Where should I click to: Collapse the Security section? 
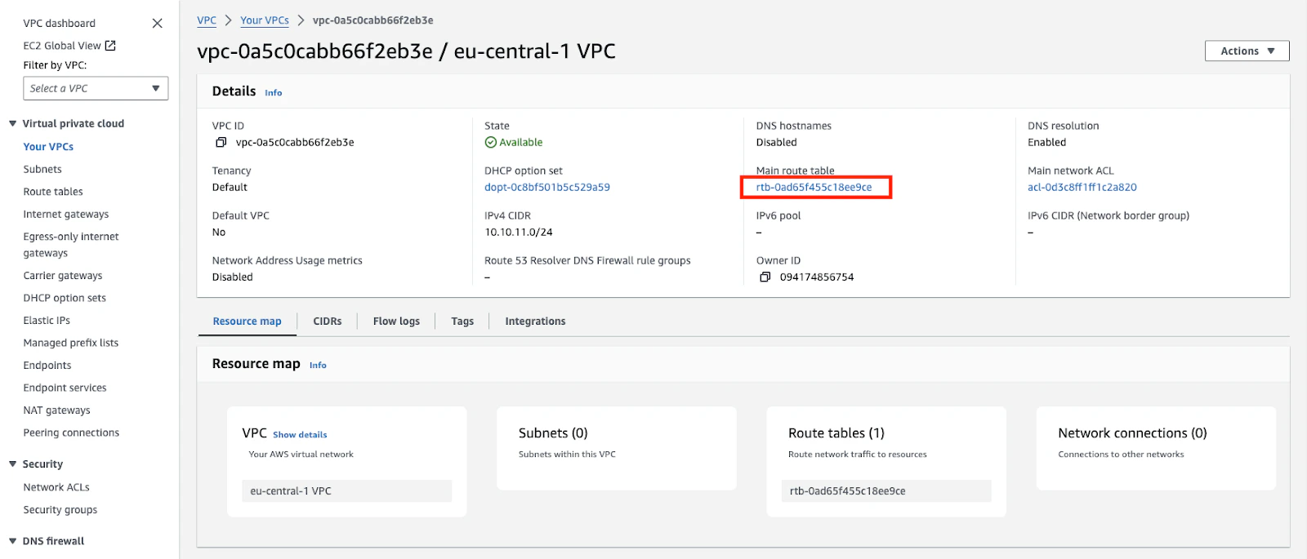pyautogui.click(x=13, y=464)
